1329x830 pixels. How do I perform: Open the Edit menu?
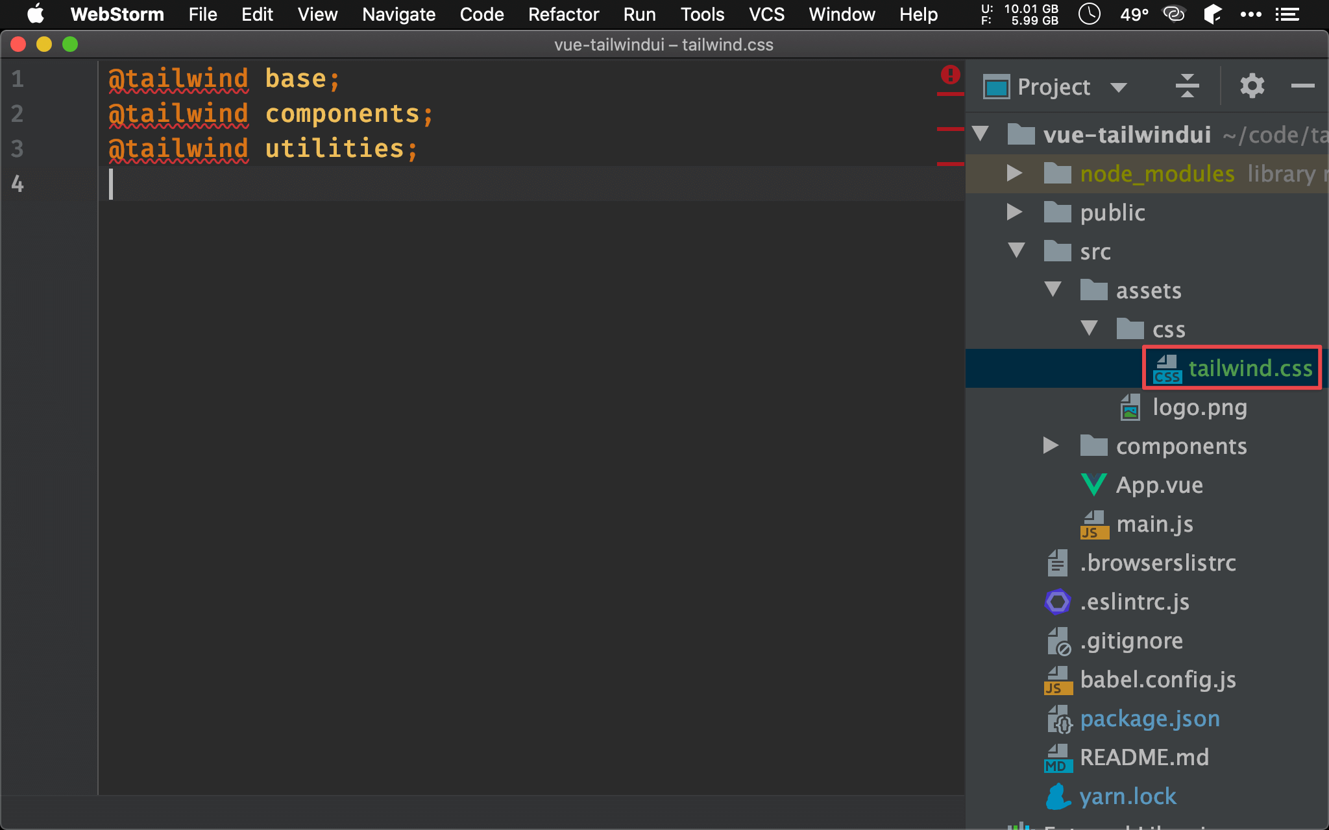pyautogui.click(x=257, y=14)
